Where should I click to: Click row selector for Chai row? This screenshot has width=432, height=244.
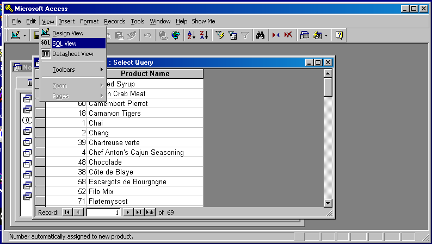[x=40, y=123]
